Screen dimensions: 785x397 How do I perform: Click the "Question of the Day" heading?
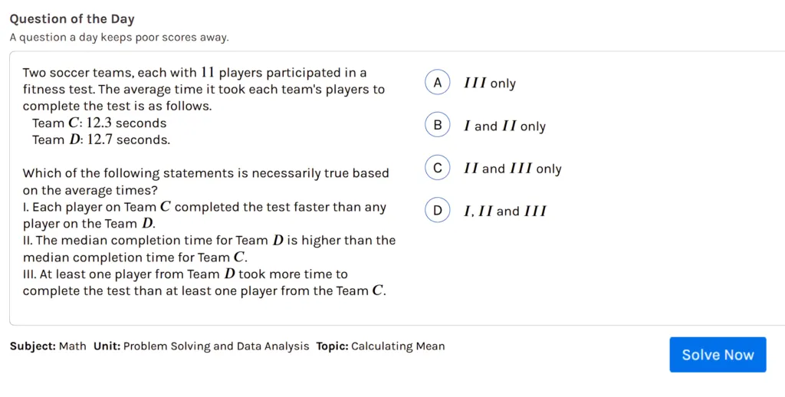point(72,19)
